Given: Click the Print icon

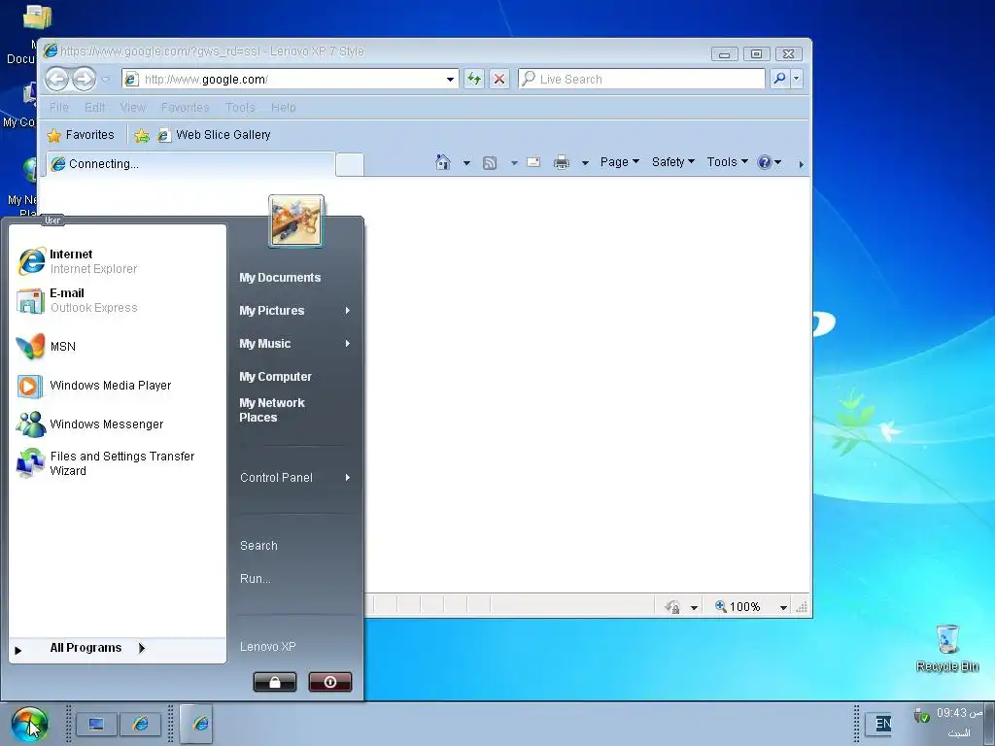Looking at the screenshot, I should click(562, 163).
